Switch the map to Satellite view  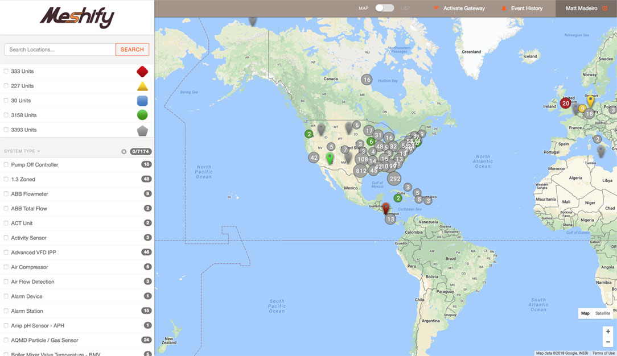tap(602, 313)
